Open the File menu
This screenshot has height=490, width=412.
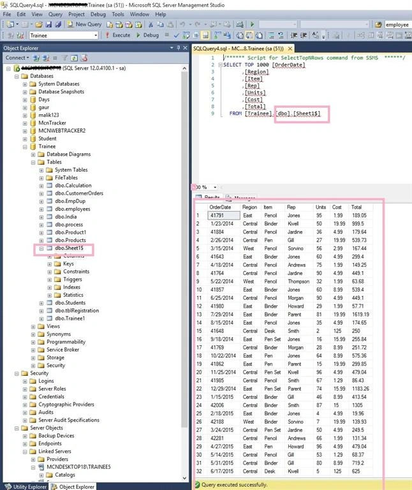point(7,15)
